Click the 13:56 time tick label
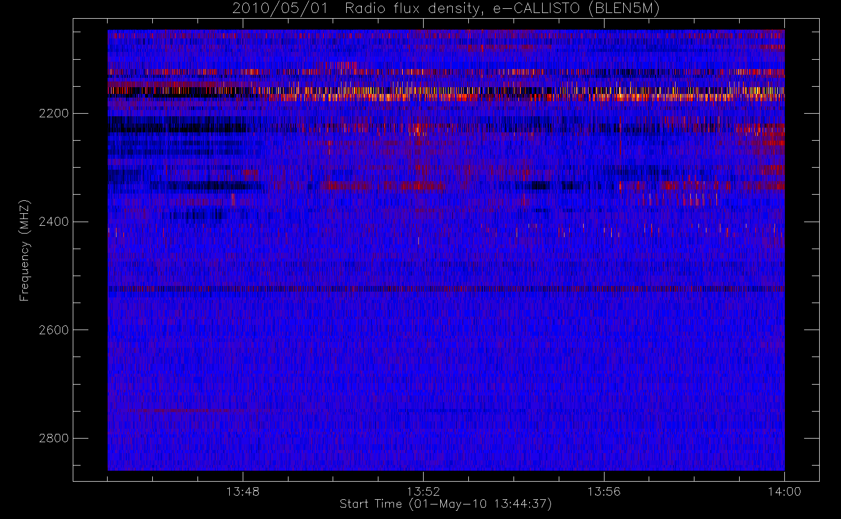This screenshot has width=841, height=519. 604,491
